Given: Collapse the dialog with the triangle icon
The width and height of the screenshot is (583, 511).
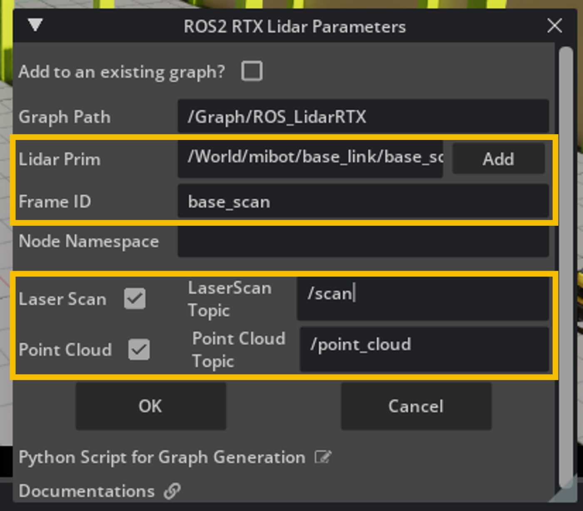Looking at the screenshot, I should point(35,25).
